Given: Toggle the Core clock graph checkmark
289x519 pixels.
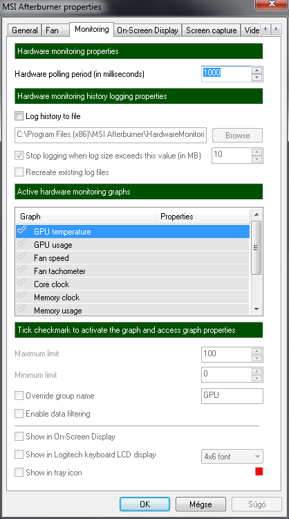Looking at the screenshot, I should click(22, 282).
